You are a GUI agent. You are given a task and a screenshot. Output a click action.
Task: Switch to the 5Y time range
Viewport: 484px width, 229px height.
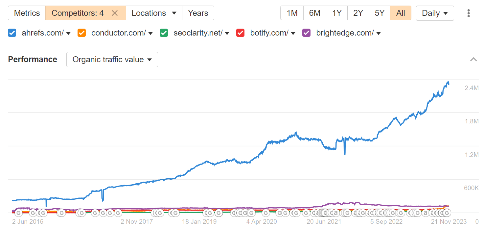coord(380,13)
